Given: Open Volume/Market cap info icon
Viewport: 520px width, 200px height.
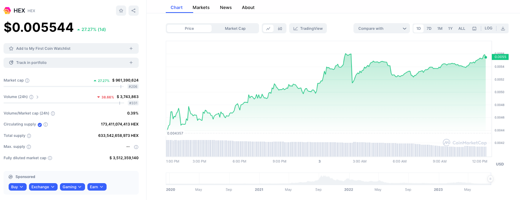Looking at the screenshot, I should coord(53,113).
